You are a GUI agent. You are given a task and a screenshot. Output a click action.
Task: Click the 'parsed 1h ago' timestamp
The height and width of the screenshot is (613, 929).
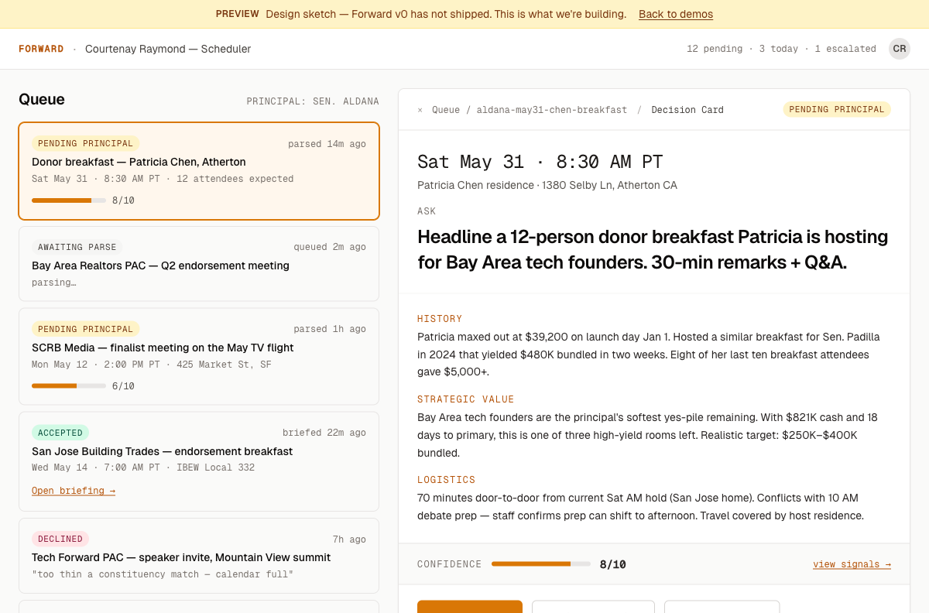[330, 329]
